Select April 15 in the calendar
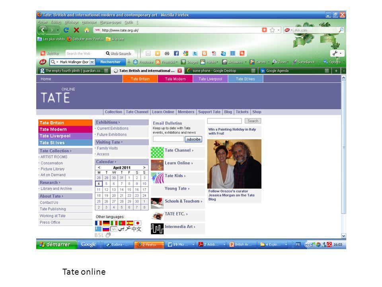 [129, 189]
